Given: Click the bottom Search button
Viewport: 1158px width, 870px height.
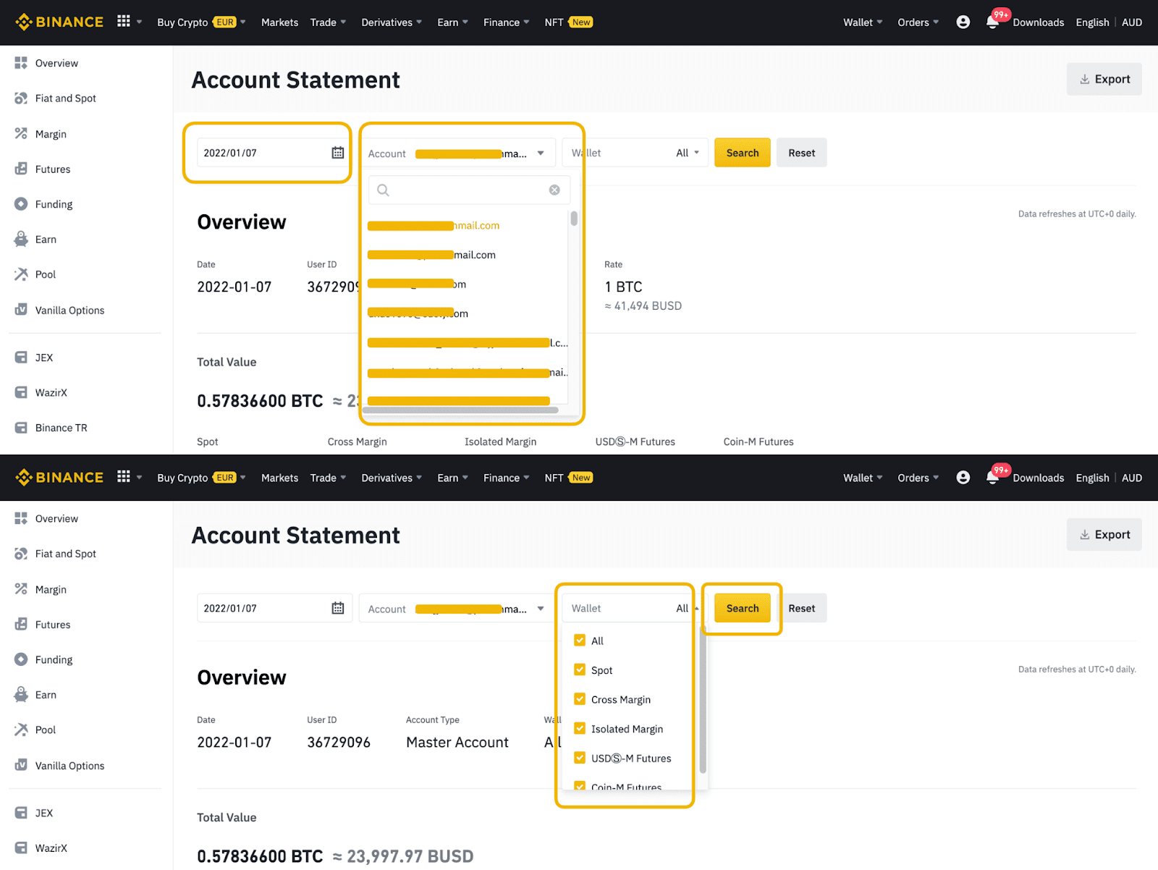Looking at the screenshot, I should [743, 608].
